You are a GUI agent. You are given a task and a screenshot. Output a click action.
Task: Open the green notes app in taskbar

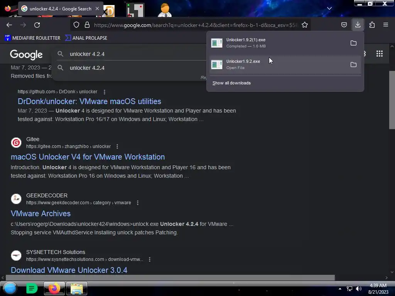coord(32,288)
